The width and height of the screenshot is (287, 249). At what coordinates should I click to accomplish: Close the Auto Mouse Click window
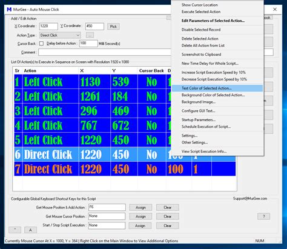pyautogui.click(x=275, y=9)
